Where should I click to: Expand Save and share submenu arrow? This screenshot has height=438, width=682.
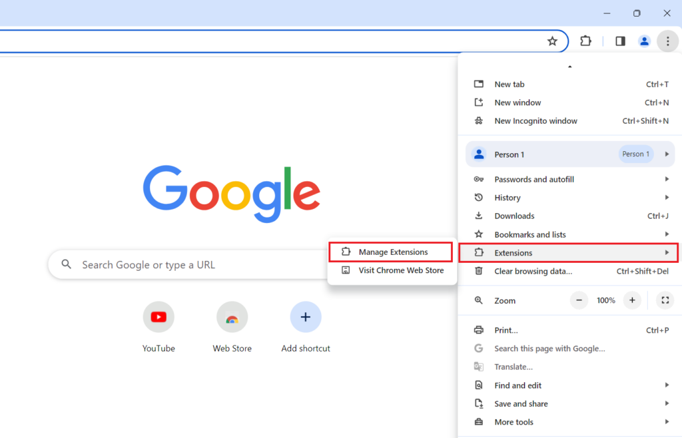click(x=667, y=403)
